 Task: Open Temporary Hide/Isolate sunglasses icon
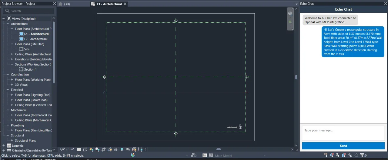coord(116,149)
